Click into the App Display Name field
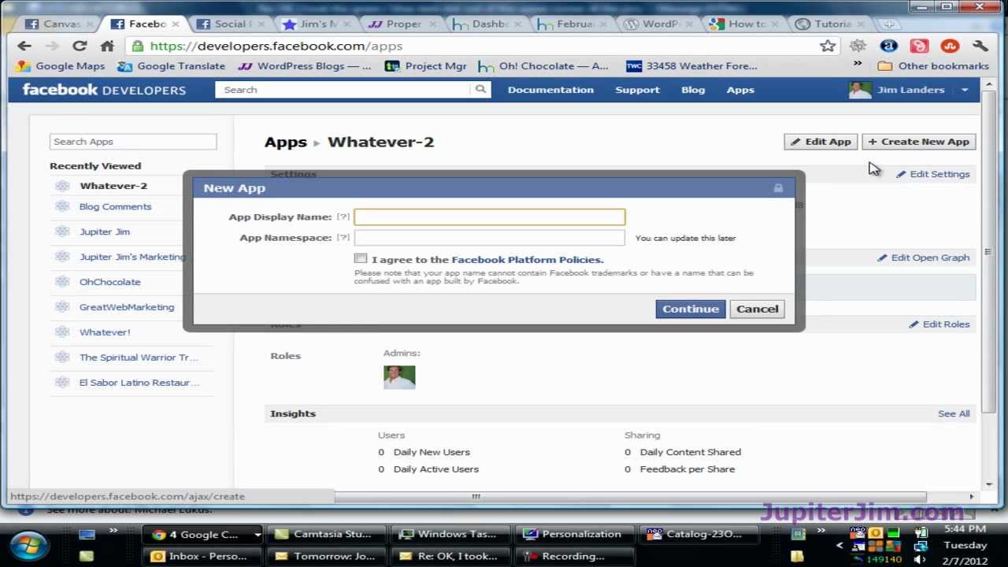The height and width of the screenshot is (567, 1008). (x=490, y=217)
